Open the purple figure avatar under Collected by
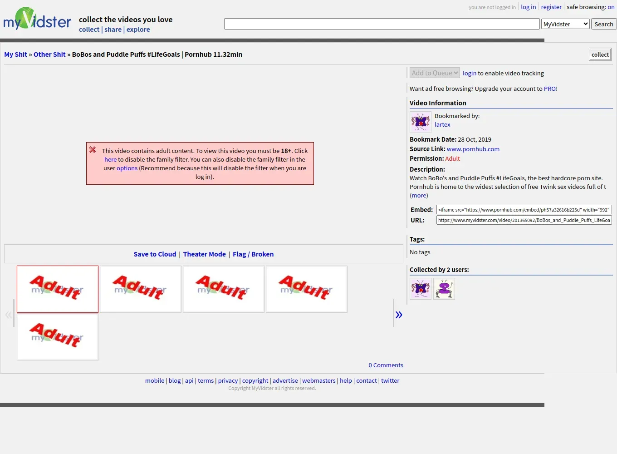This screenshot has height=454, width=617. tap(444, 289)
